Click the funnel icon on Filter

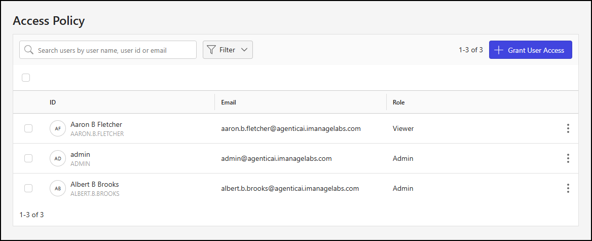tap(211, 50)
